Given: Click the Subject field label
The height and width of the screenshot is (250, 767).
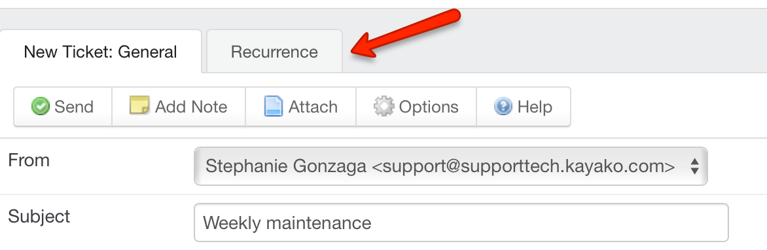Looking at the screenshot, I should (39, 216).
